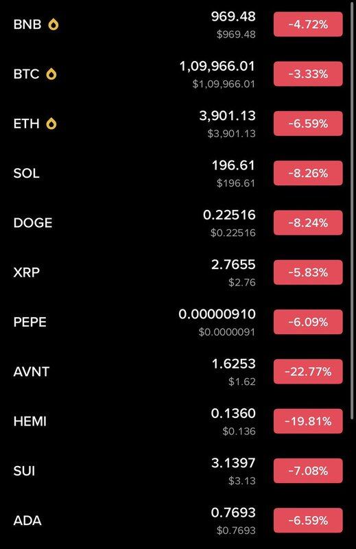
Task: Click the PEPE -6.09% change badge
Action: pos(308,322)
